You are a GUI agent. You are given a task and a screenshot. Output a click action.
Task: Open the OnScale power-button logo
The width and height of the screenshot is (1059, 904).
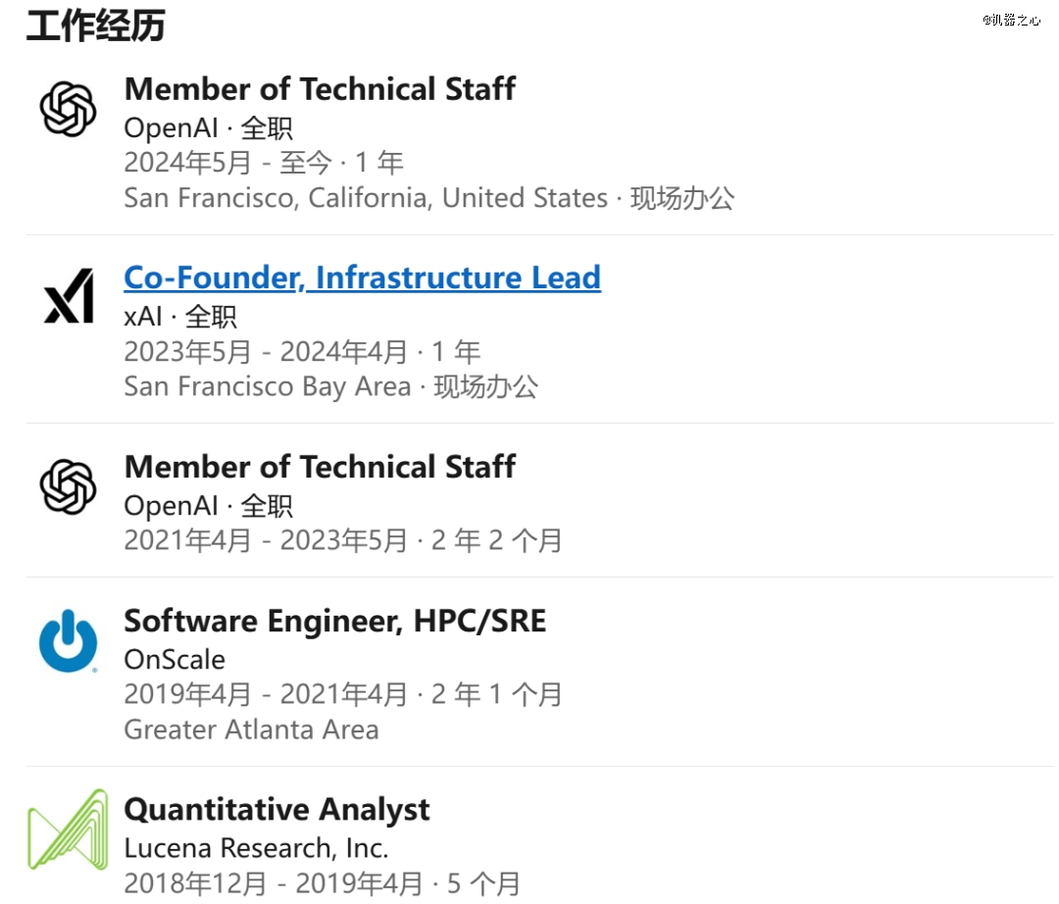69,640
